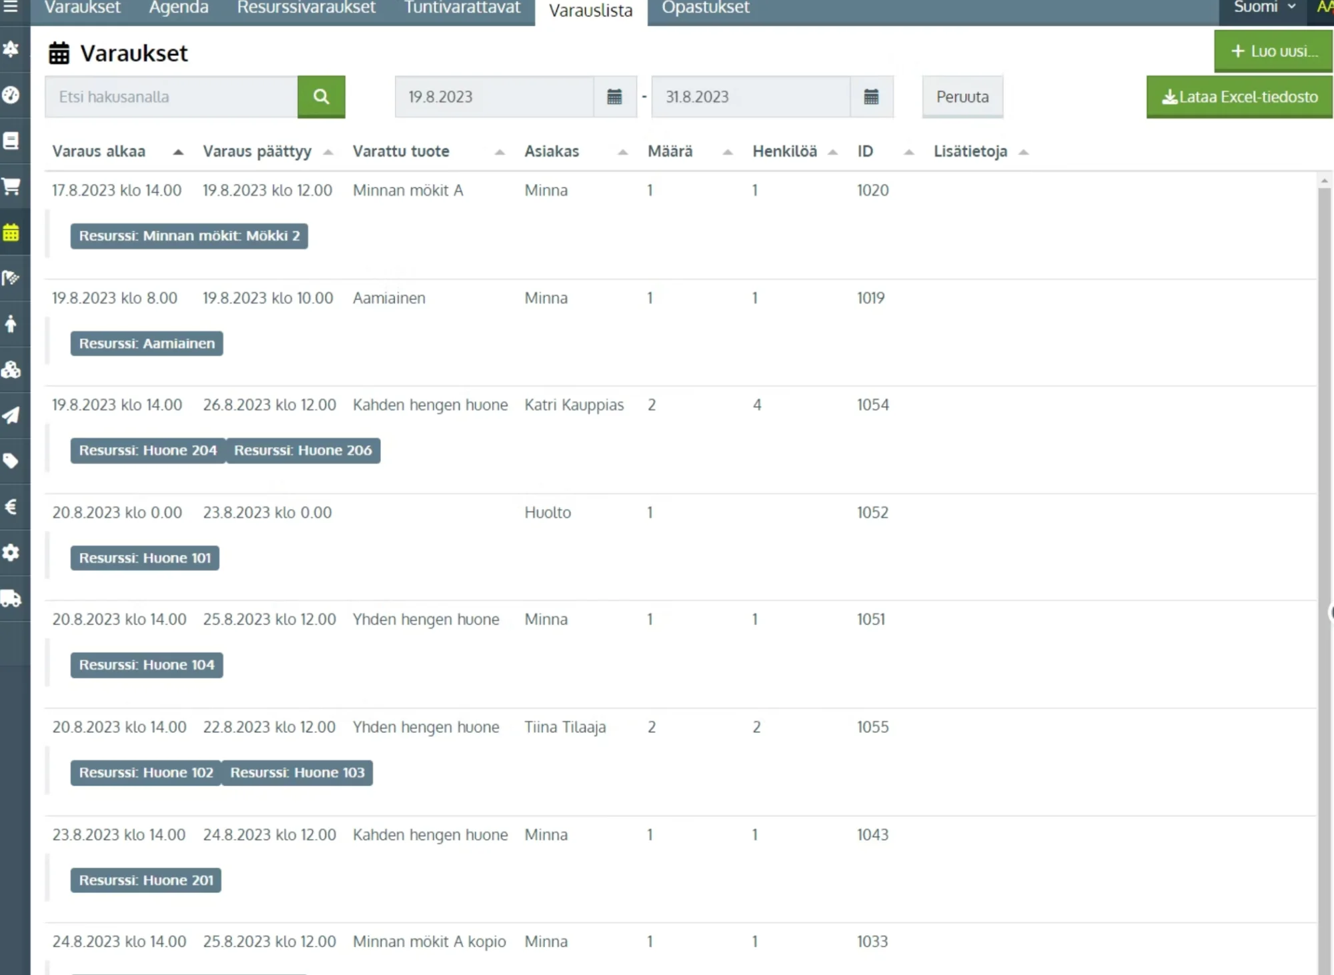Image resolution: width=1334 pixels, height=975 pixels.
Task: Click the start date field 19.8.2023
Action: 494,97
